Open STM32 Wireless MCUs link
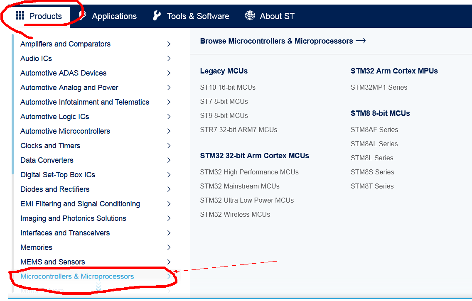This screenshot has width=472, height=301. pyautogui.click(x=235, y=214)
